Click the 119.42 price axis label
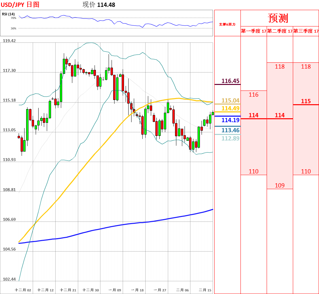Image resolution: width=319 pixels, height=294 pixels. (9, 41)
